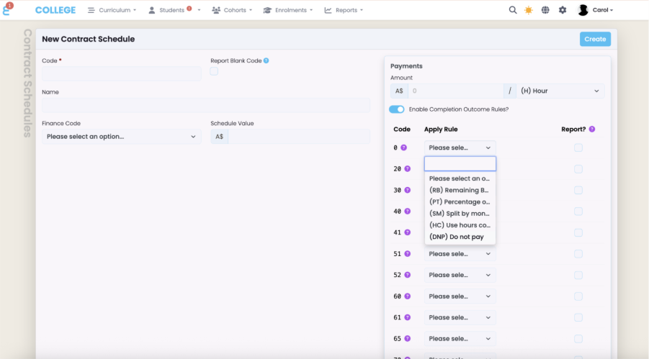Image resolution: width=649 pixels, height=359 pixels.
Task: Open the settings gear icon
Action: click(x=563, y=10)
